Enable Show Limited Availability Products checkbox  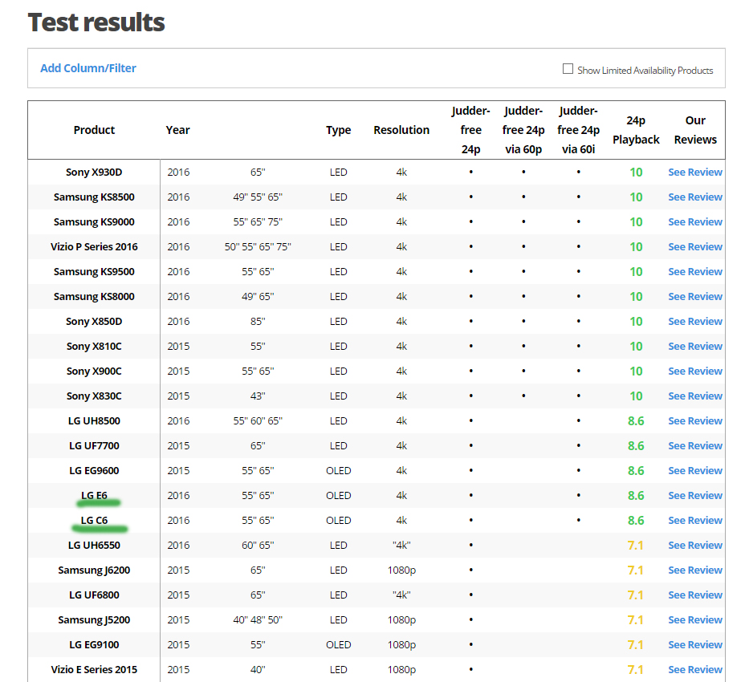pos(568,69)
